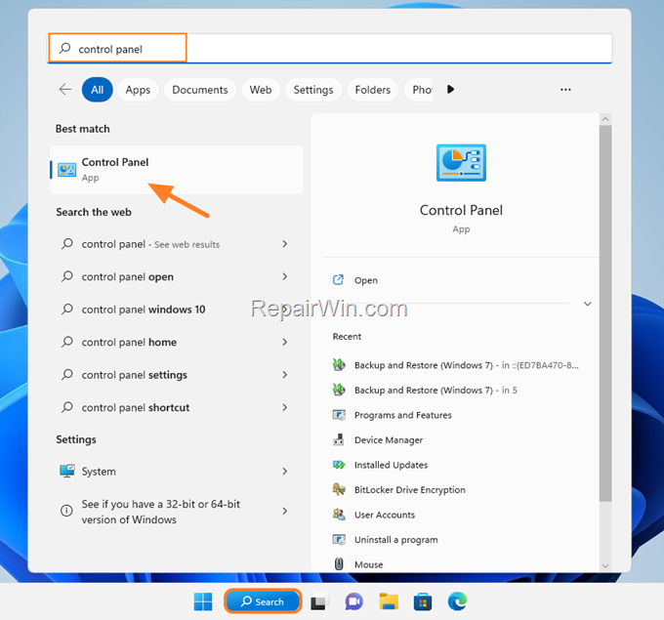The width and height of the screenshot is (664, 620).
Task: Click the large Control Panel icon in preview pane
Action: (461, 163)
